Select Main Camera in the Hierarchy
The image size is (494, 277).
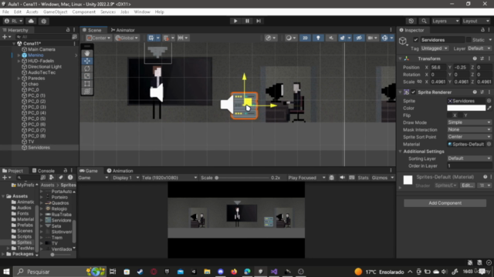(42, 49)
